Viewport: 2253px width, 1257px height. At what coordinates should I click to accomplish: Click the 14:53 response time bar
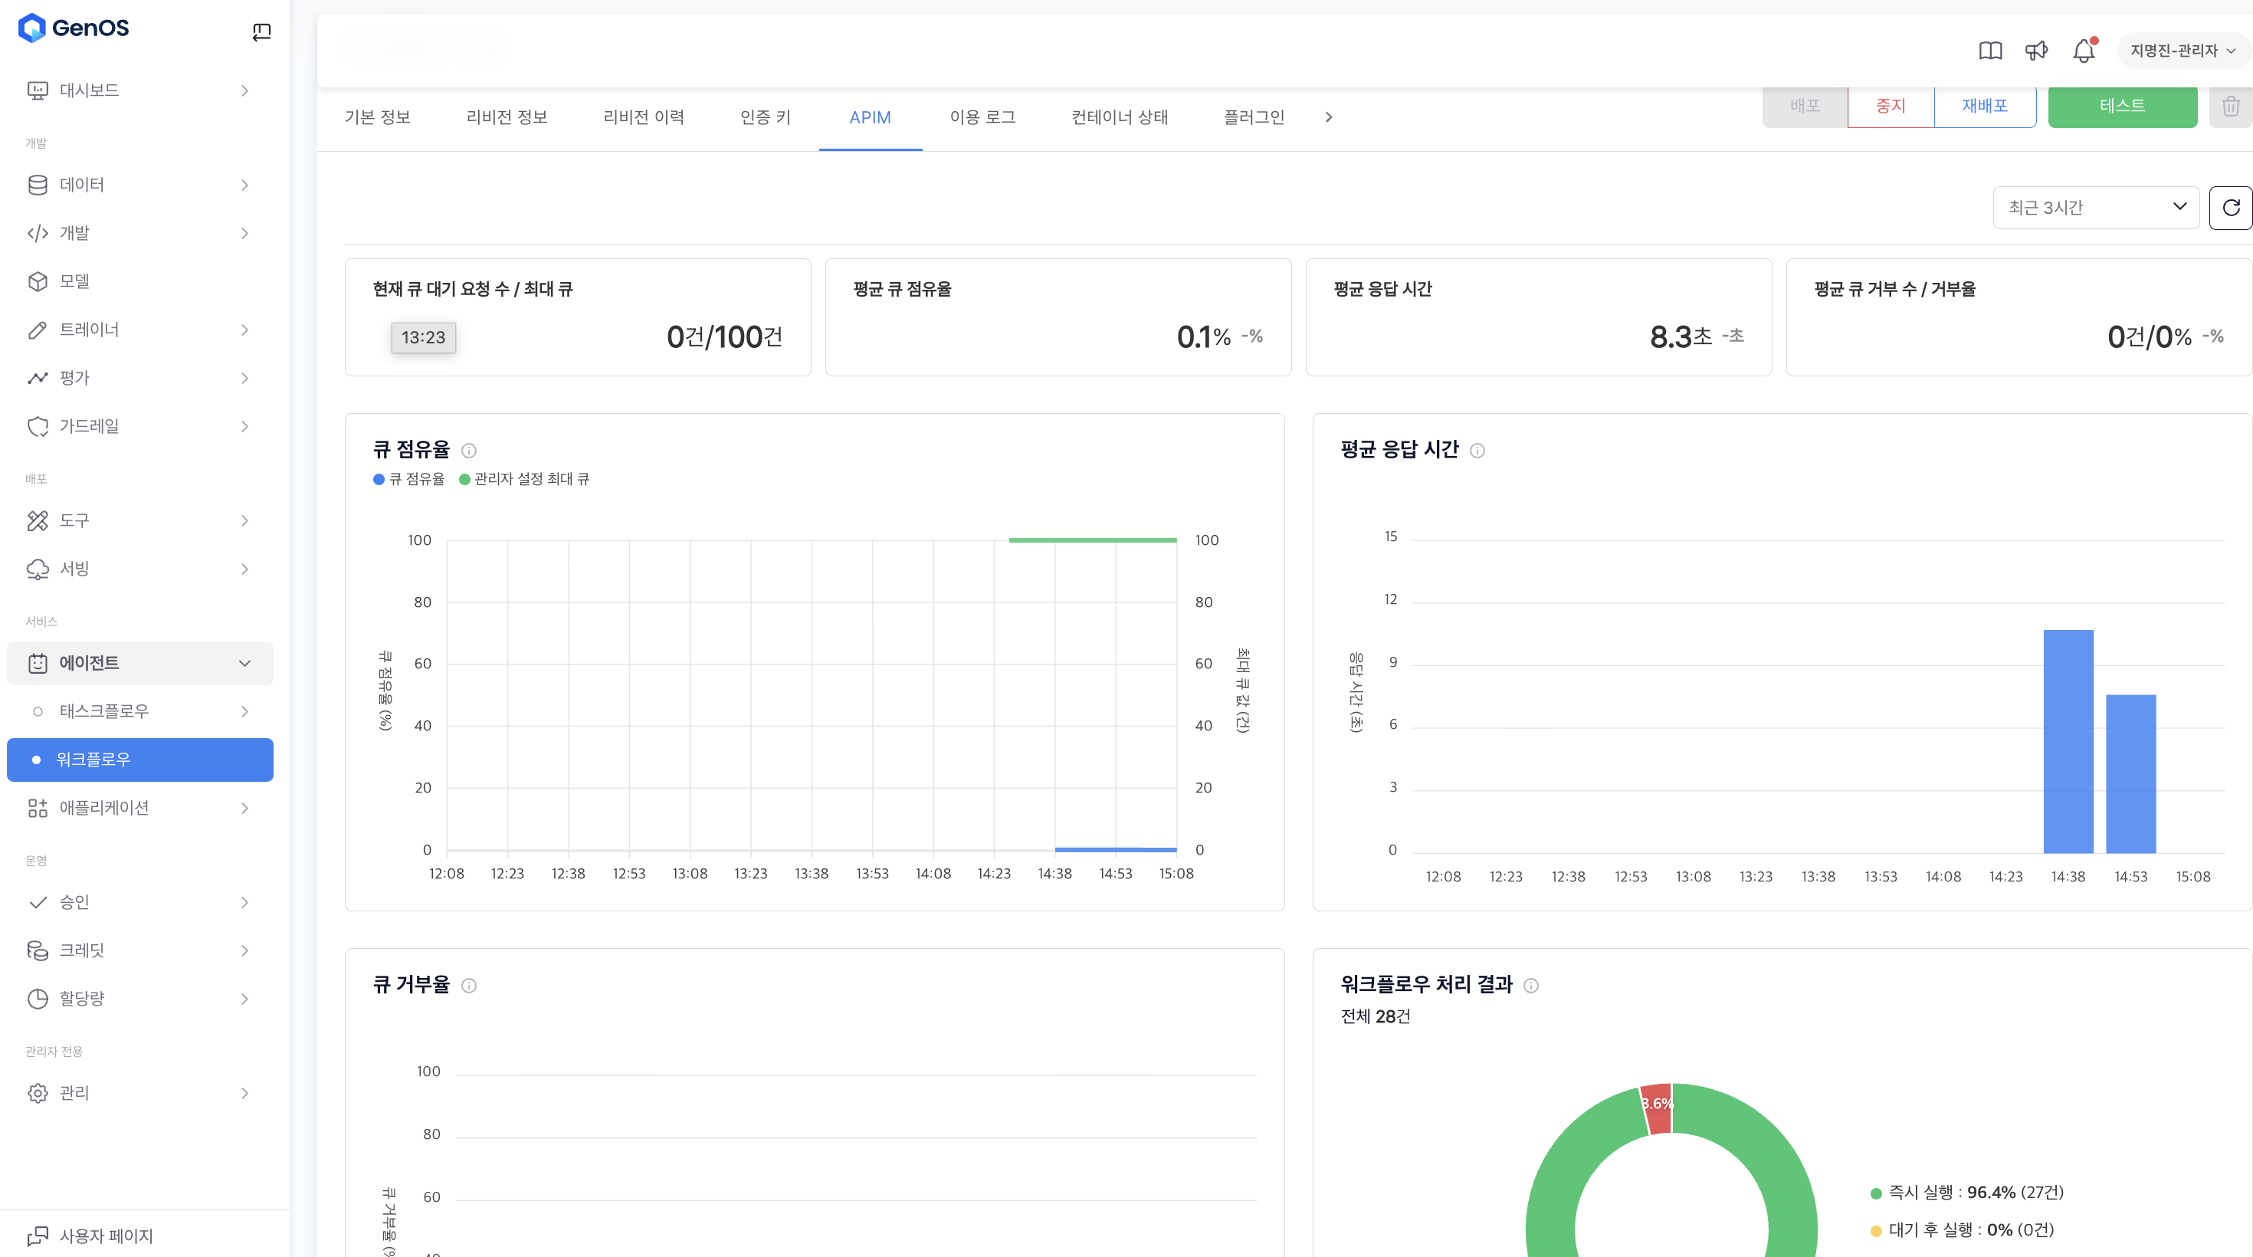point(2130,774)
